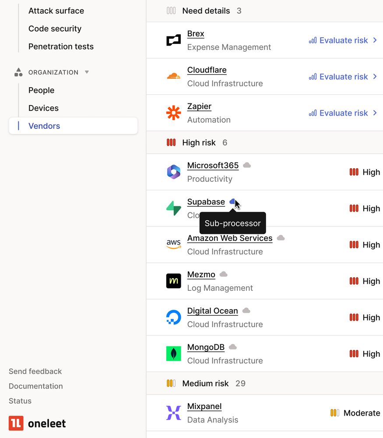Collapse the Medium risk group header

click(265, 383)
